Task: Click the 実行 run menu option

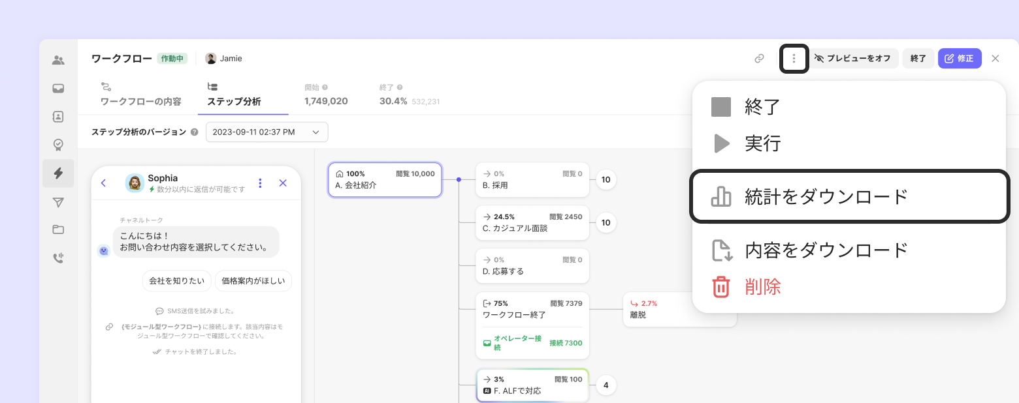Action: [762, 143]
